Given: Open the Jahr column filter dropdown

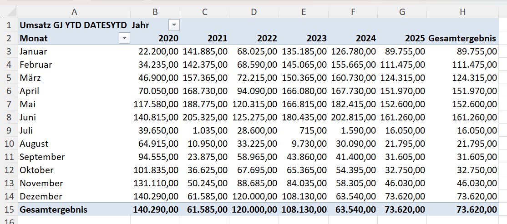Looking at the screenshot, I should (174, 25).
